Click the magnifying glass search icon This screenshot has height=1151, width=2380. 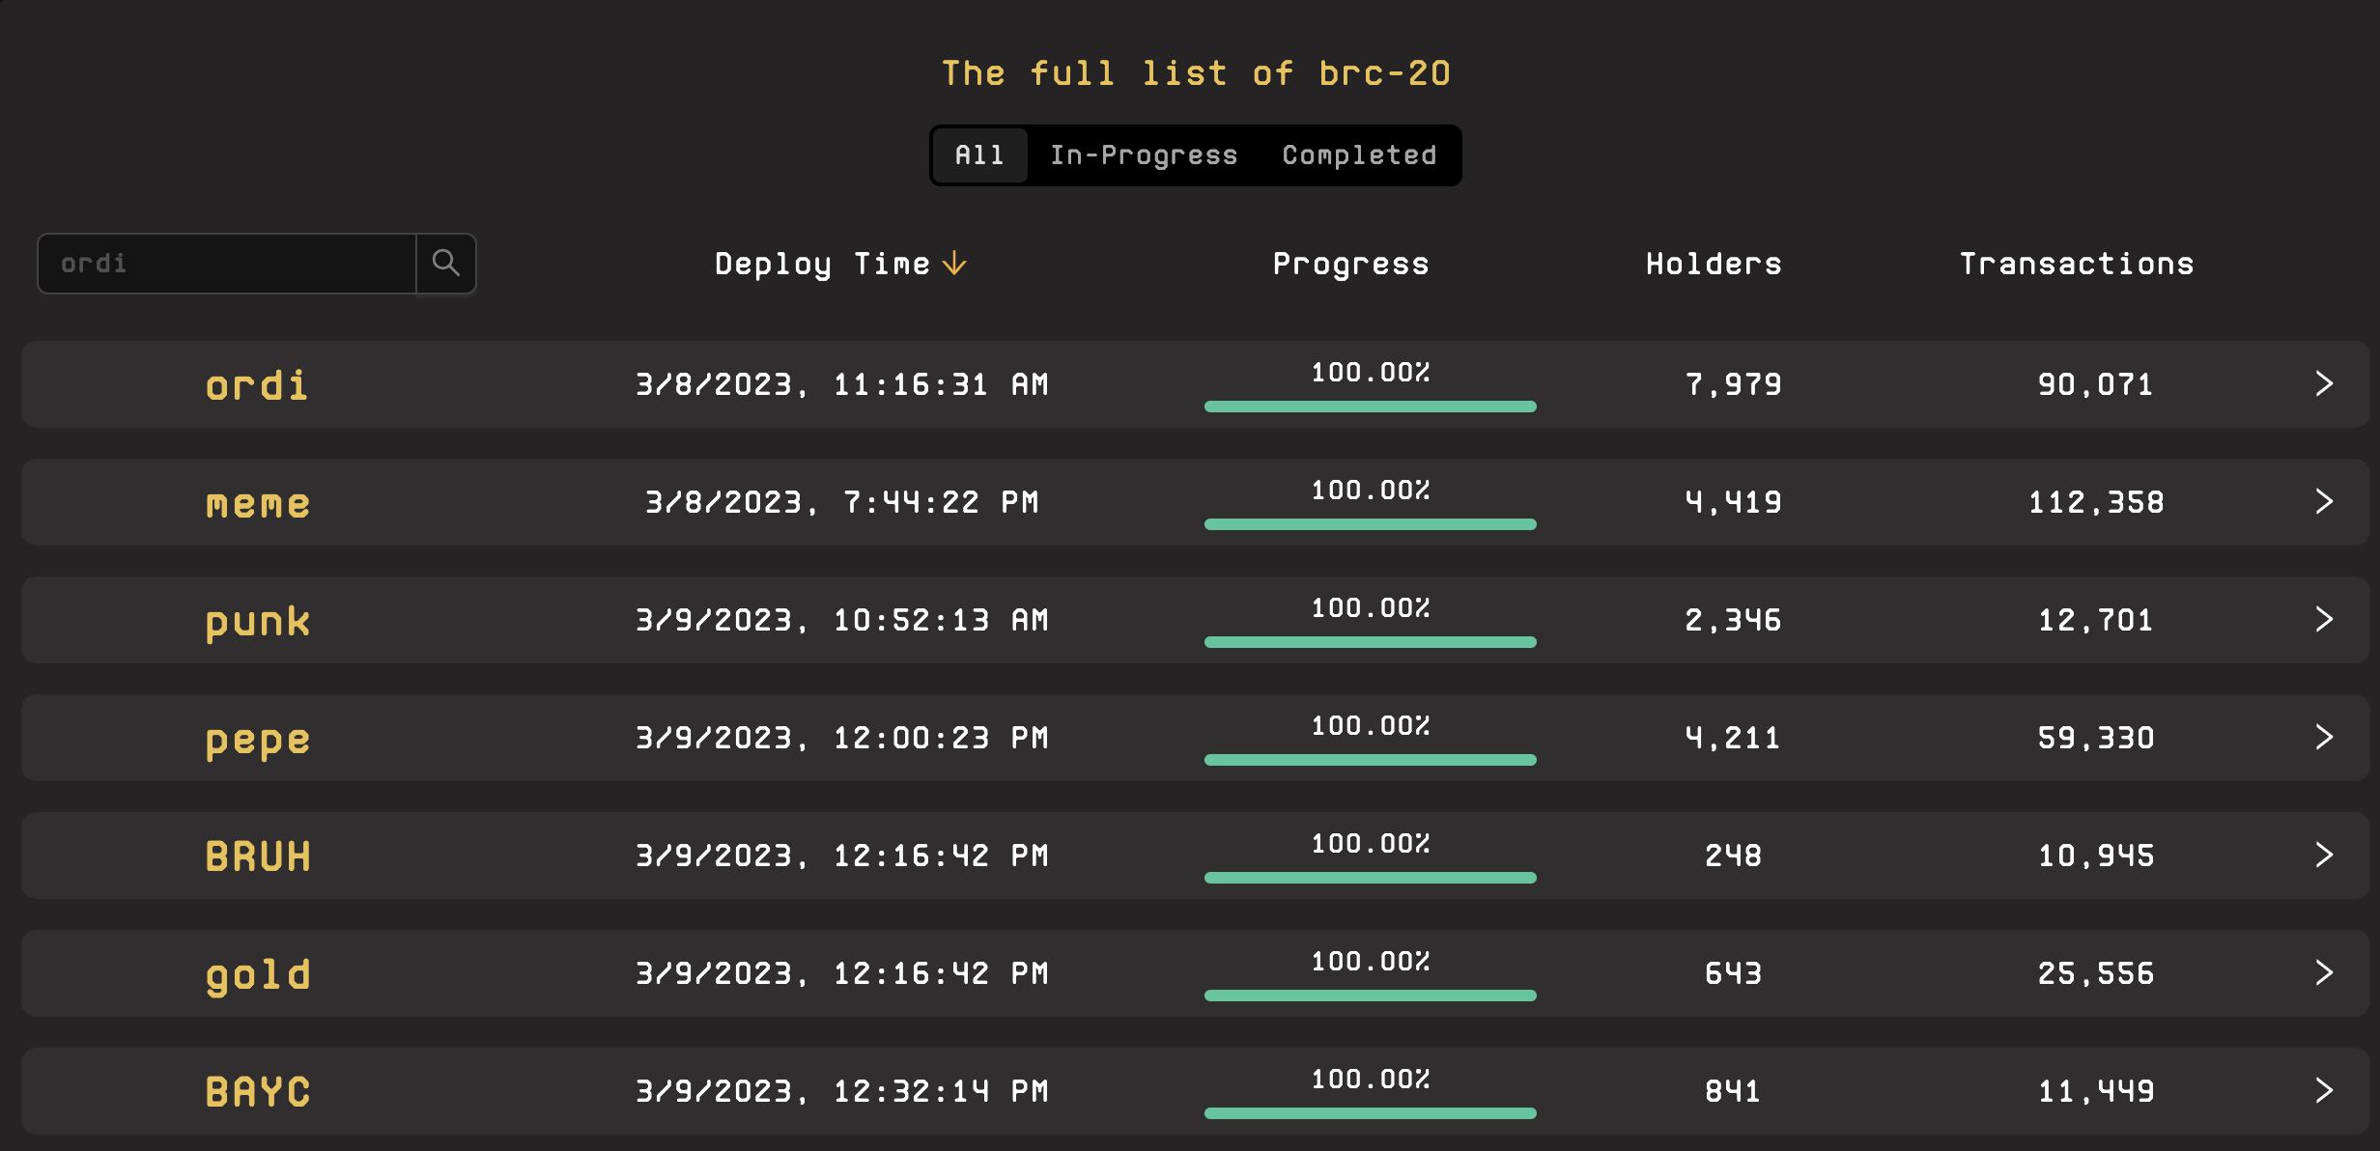tap(445, 263)
